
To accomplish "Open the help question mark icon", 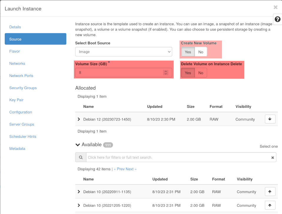I will tap(277, 19).
